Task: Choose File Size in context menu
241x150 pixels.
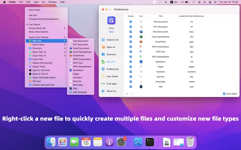Action: pos(46,81)
